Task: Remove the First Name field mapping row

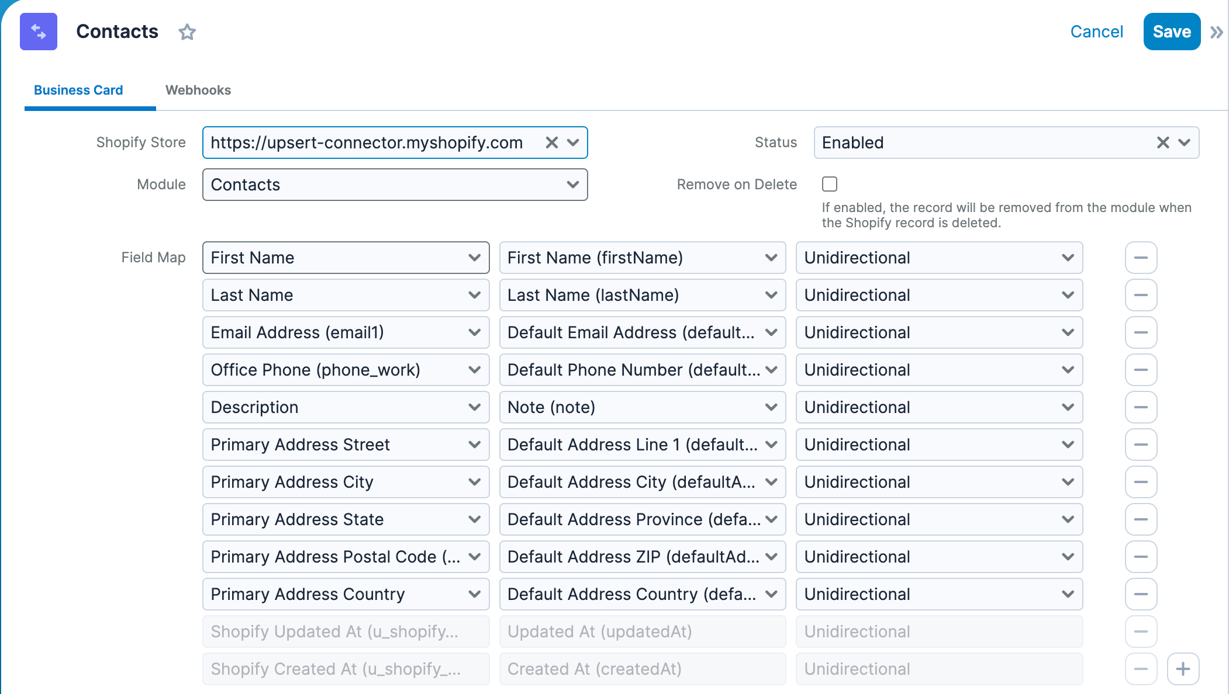Action: pos(1140,258)
